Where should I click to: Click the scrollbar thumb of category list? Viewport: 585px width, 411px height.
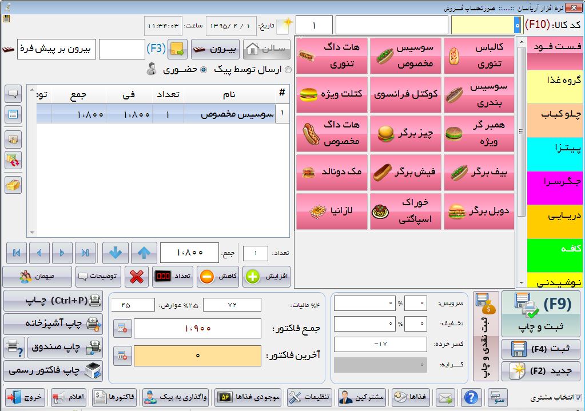click(521, 131)
